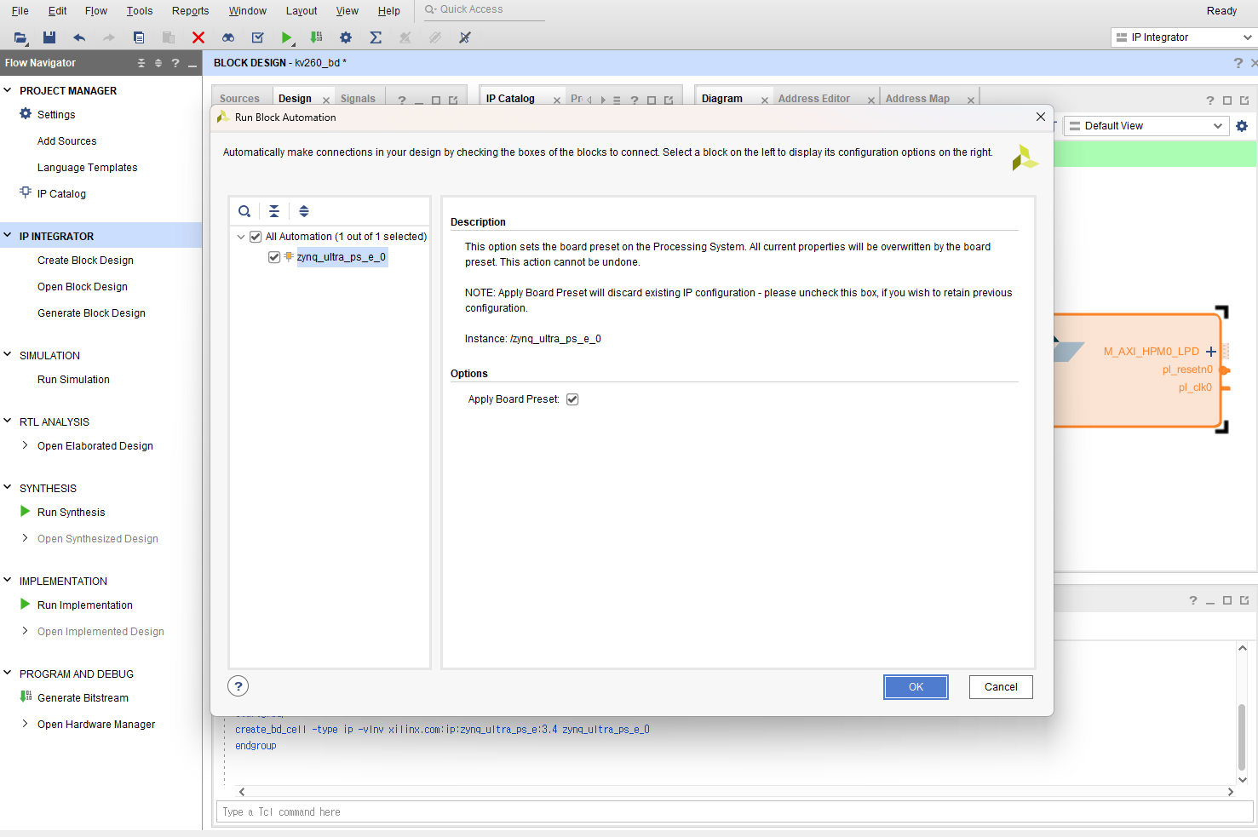Open the Flow menu
The height and width of the screenshot is (837, 1258).
pyautogui.click(x=96, y=11)
